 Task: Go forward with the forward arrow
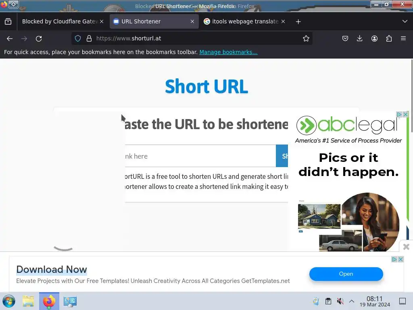coord(24,38)
